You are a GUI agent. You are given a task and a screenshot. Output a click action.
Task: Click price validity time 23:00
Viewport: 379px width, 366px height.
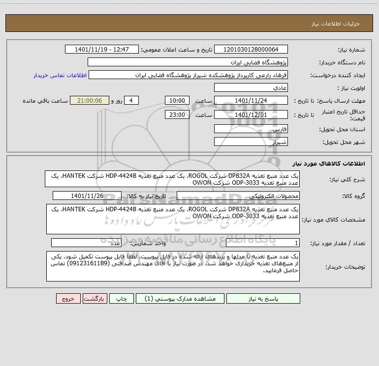point(177,114)
